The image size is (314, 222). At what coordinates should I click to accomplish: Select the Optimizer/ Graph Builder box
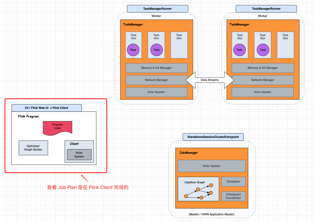pyautogui.click(x=33, y=148)
